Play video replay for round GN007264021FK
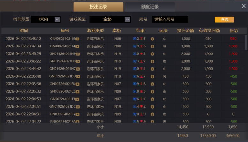The height and width of the screenshot is (142, 248). (78, 84)
